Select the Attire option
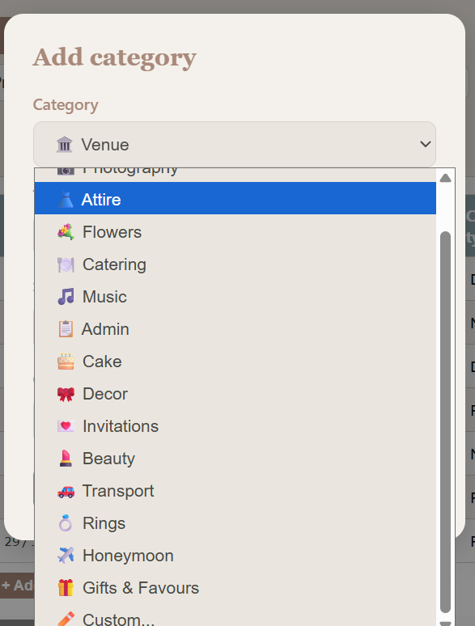This screenshot has height=626, width=475. click(235, 198)
